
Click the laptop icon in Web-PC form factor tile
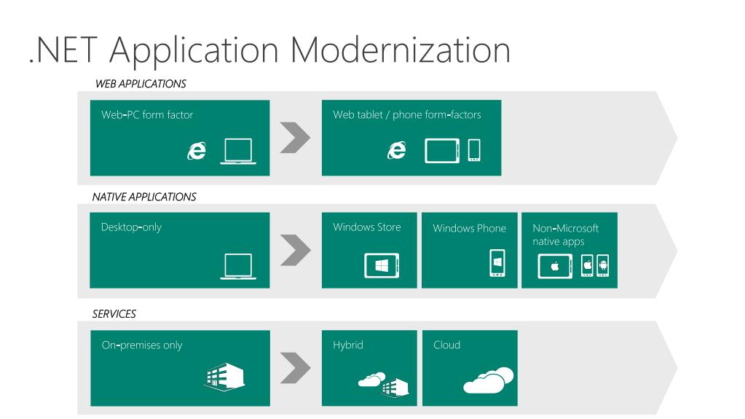238,152
